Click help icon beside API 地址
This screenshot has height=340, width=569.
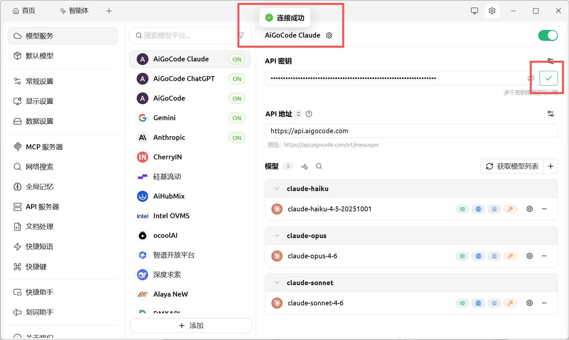click(309, 114)
